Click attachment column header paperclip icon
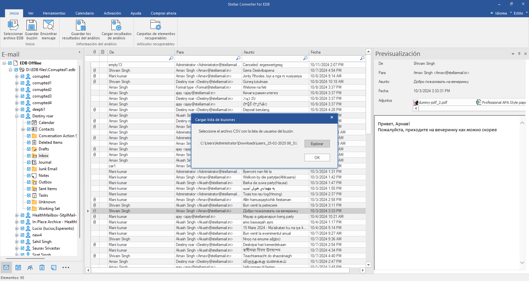Image resolution: width=529 pixels, height=281 pixels. pos(95,52)
